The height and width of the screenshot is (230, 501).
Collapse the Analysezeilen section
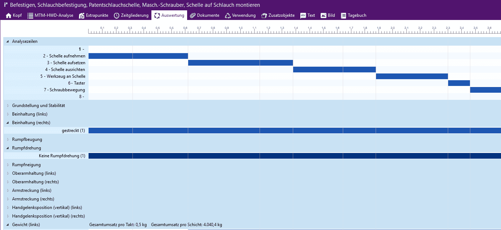pos(7,41)
